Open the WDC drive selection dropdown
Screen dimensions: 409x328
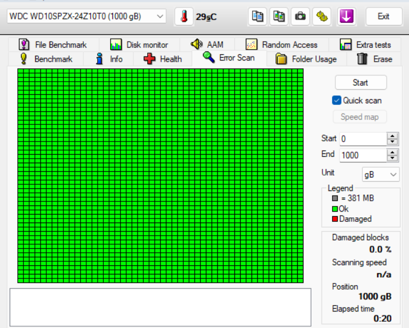(87, 17)
